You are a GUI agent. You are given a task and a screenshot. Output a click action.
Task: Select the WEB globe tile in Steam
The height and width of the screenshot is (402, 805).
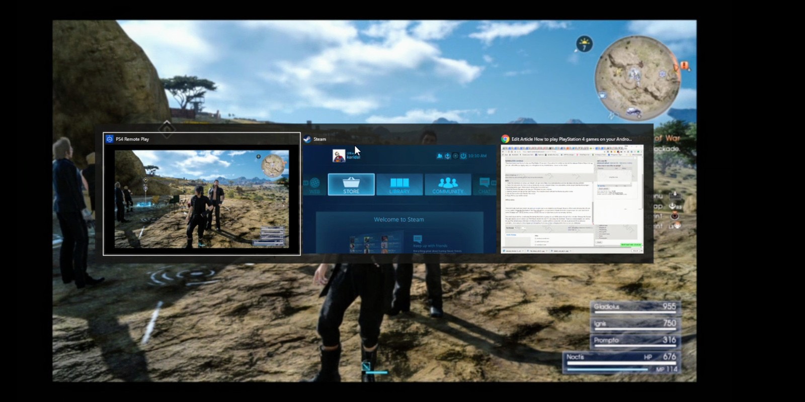(x=314, y=184)
